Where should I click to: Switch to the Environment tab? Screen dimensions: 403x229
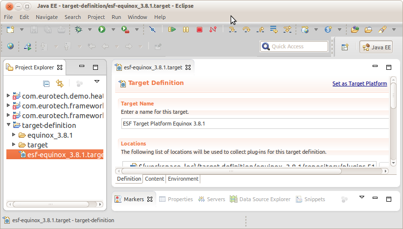click(x=183, y=179)
